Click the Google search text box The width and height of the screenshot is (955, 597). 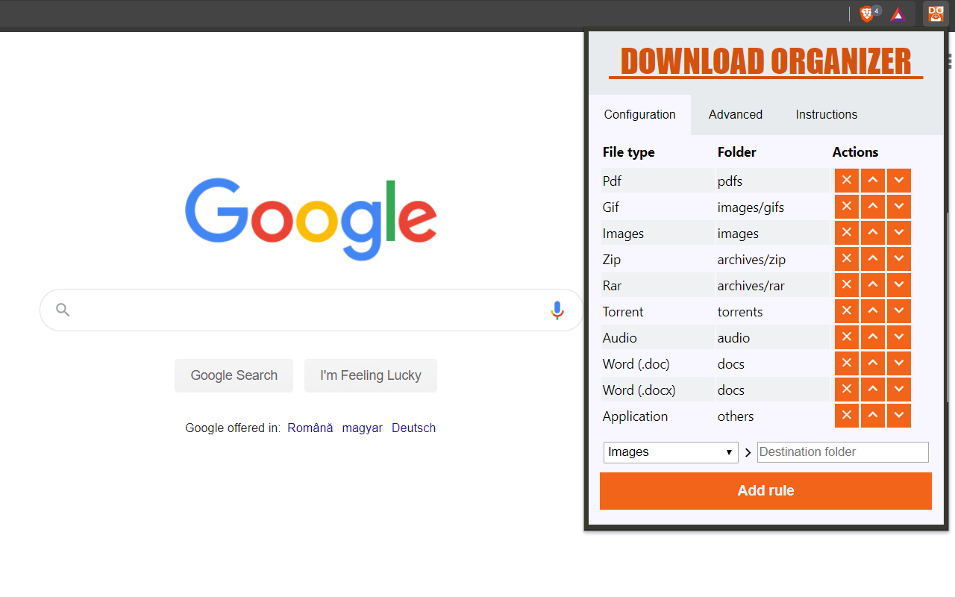[x=312, y=310]
